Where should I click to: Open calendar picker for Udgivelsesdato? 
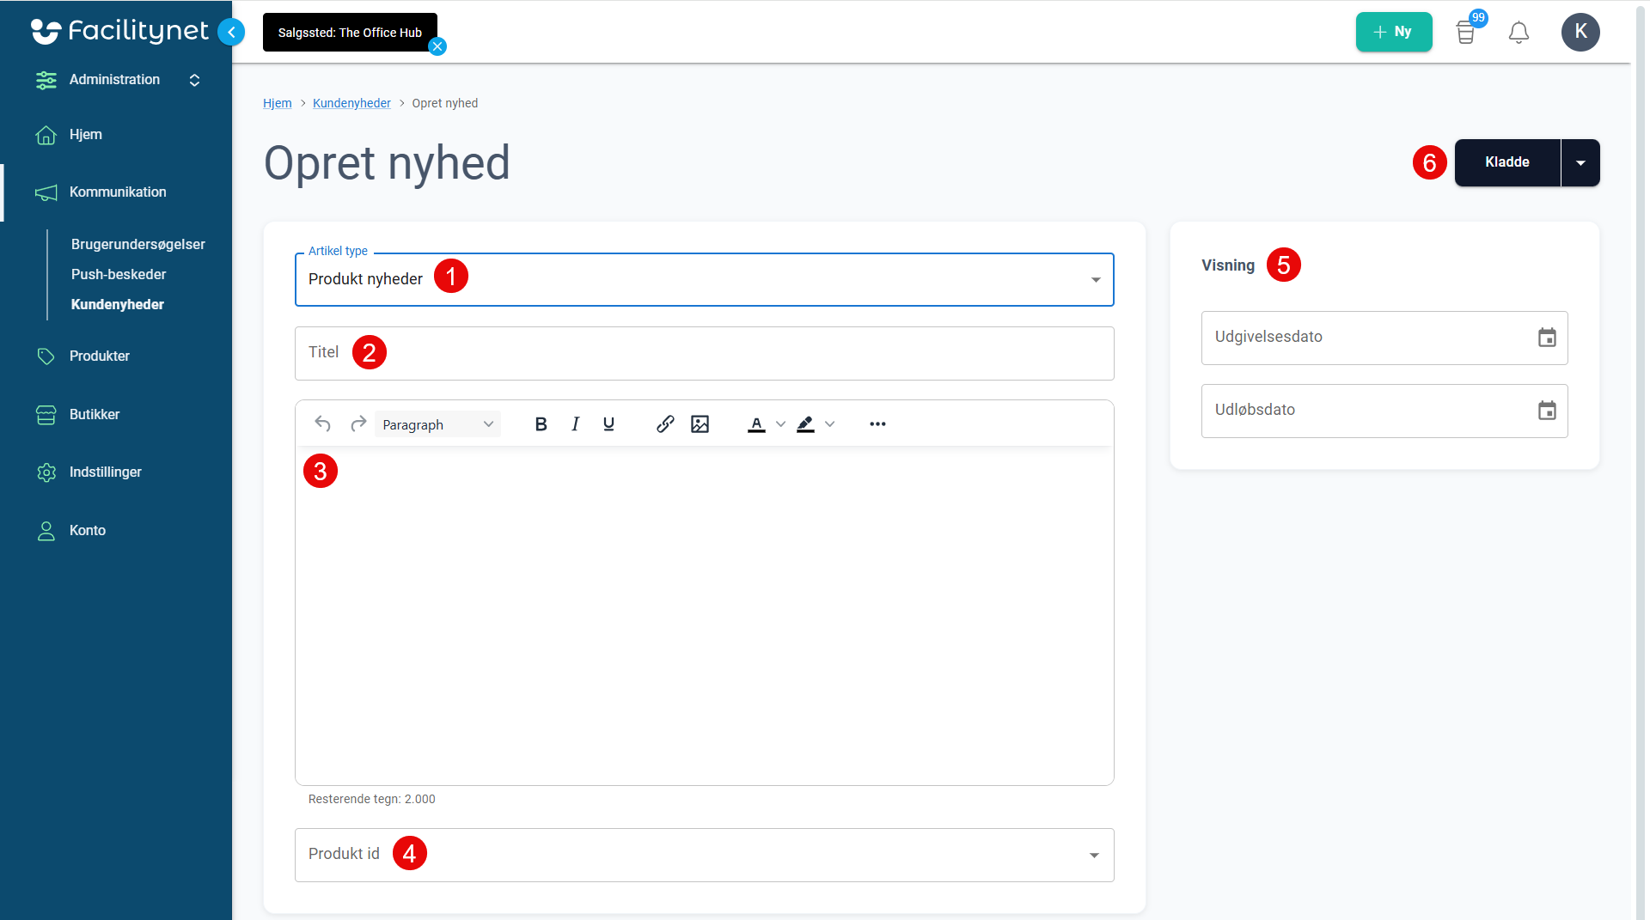coord(1547,338)
